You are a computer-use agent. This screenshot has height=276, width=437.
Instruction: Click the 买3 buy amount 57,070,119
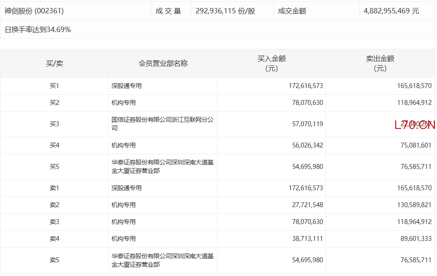pos(306,124)
